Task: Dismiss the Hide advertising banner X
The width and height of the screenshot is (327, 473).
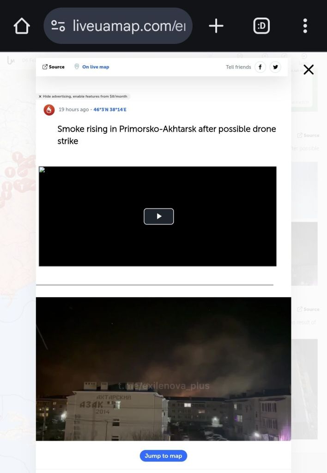Action: pyautogui.click(x=40, y=97)
